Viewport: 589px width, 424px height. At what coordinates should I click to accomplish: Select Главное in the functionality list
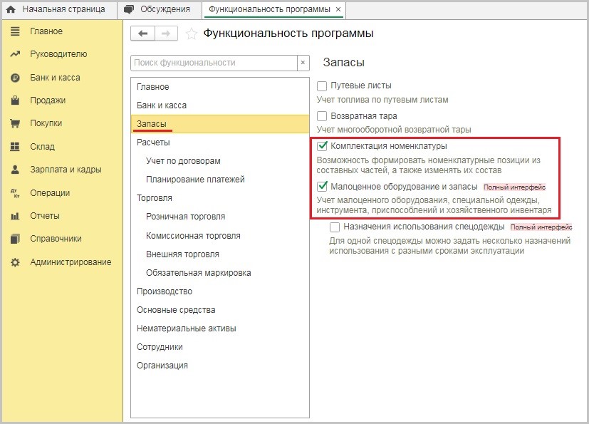coord(220,87)
